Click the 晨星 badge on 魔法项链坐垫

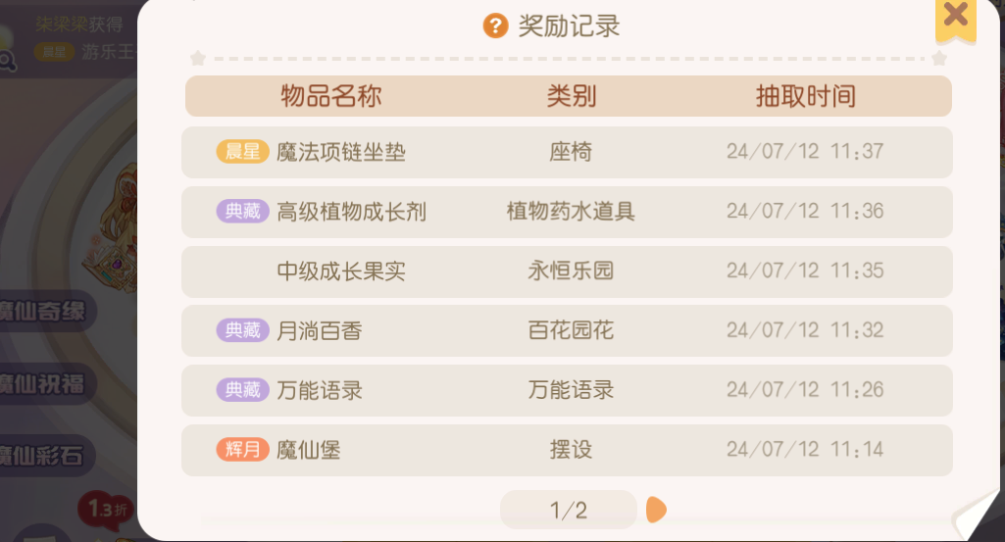242,152
